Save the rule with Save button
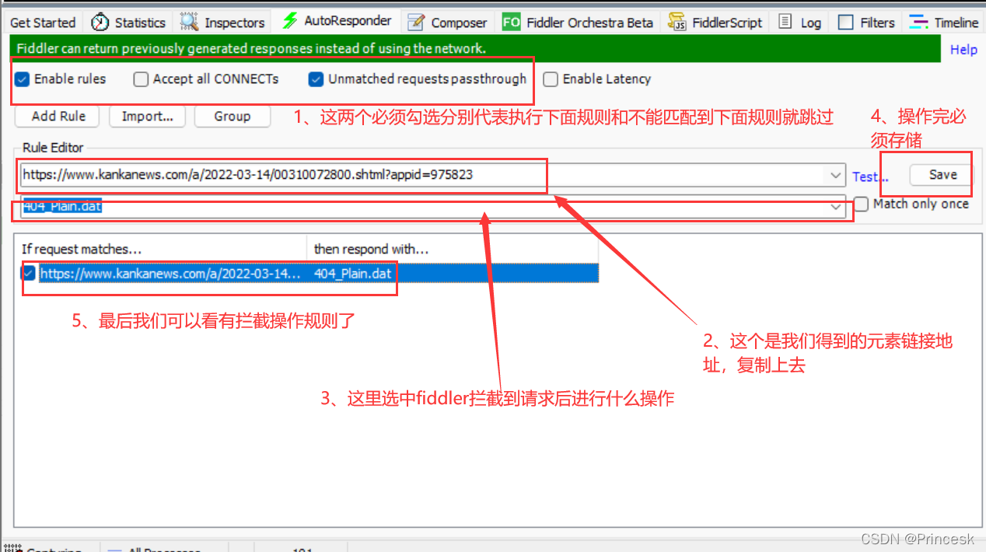This screenshot has width=986, height=552. [942, 174]
